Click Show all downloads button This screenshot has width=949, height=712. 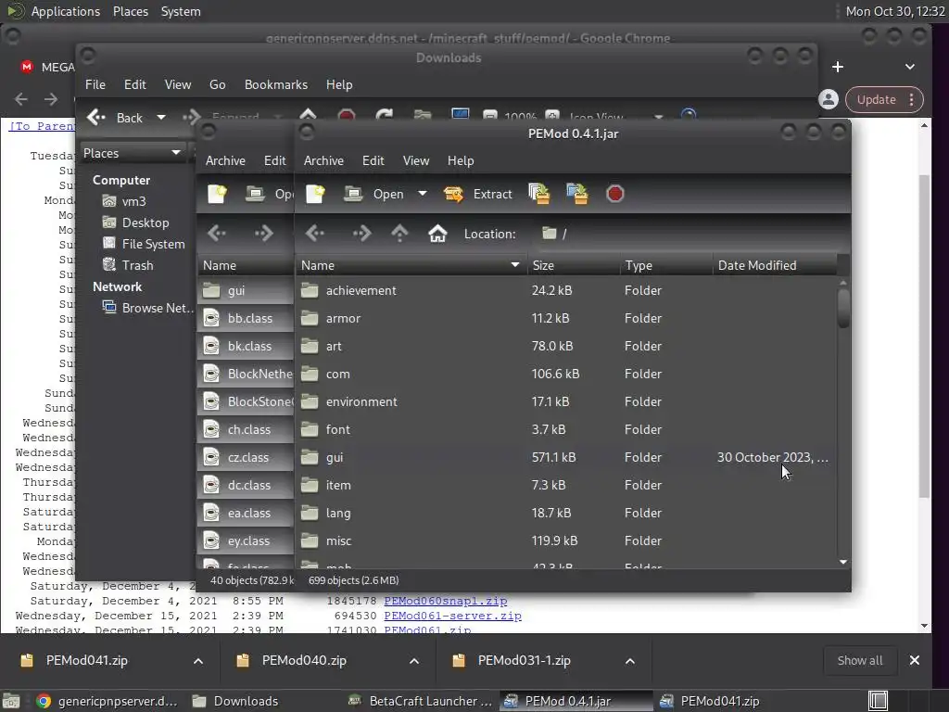click(x=859, y=660)
